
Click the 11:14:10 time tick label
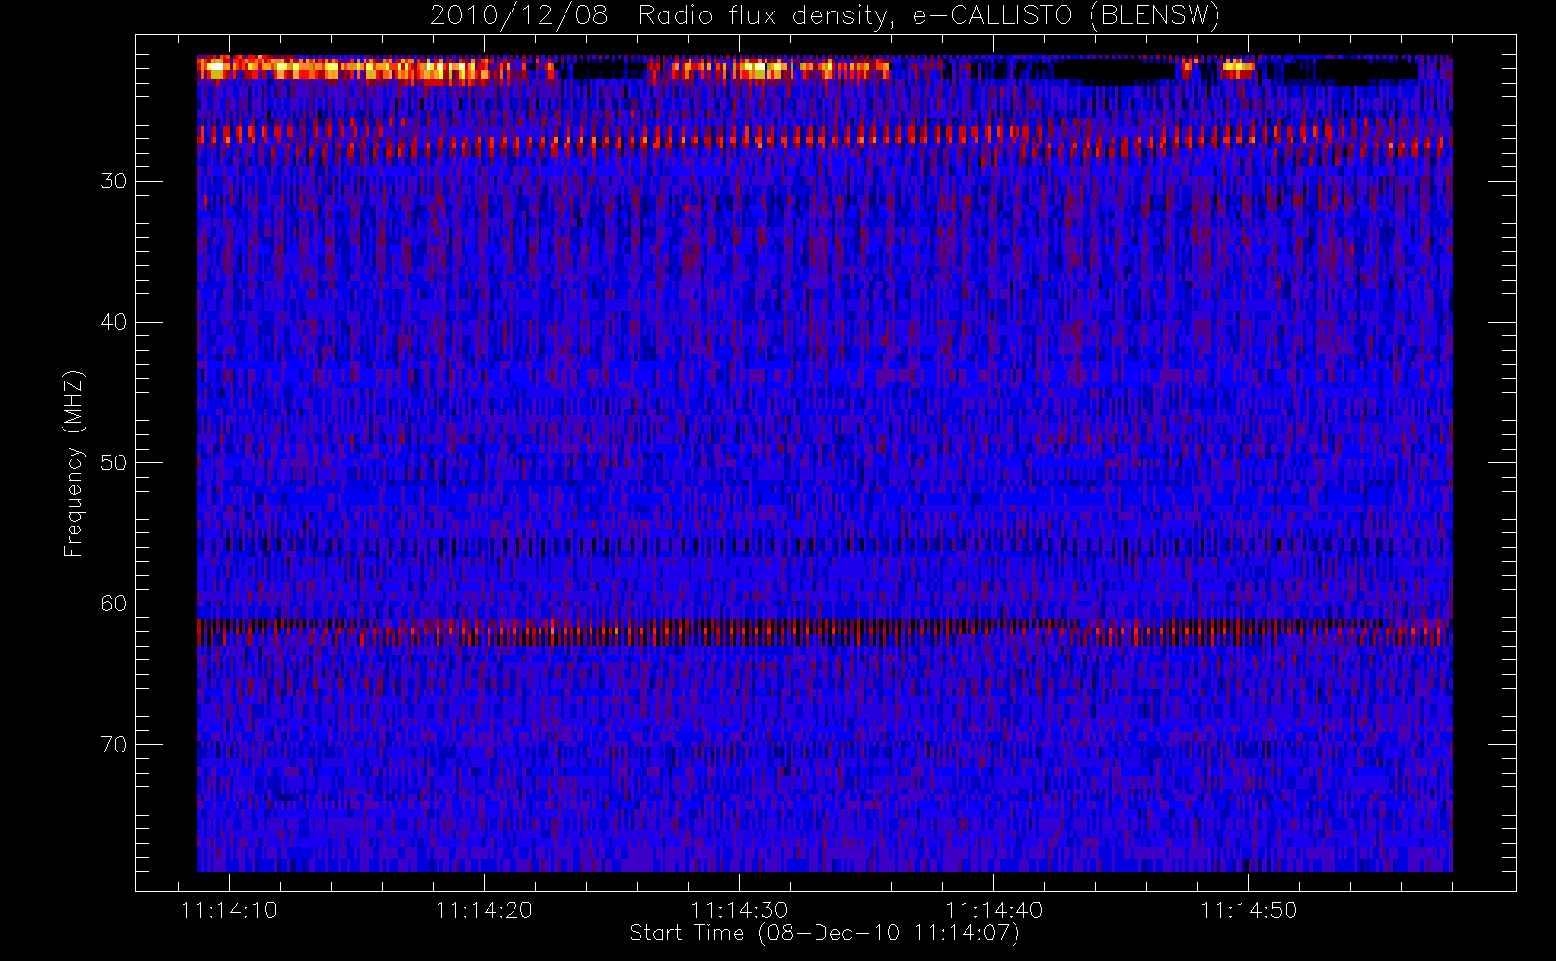coord(229,910)
